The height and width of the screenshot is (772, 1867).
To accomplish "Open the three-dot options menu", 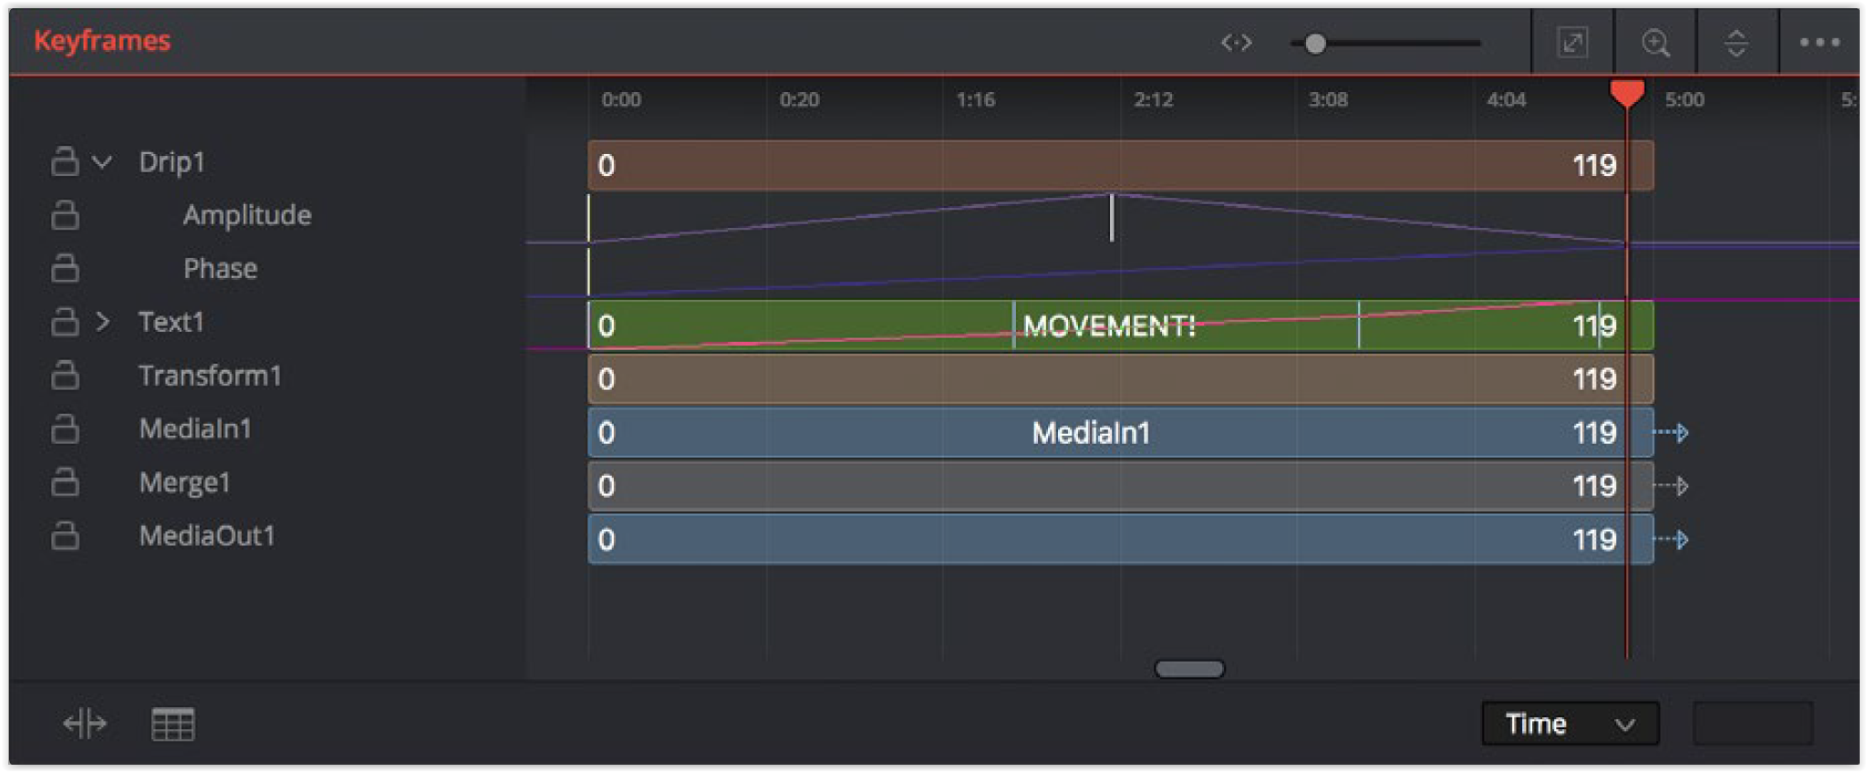I will 1819,43.
